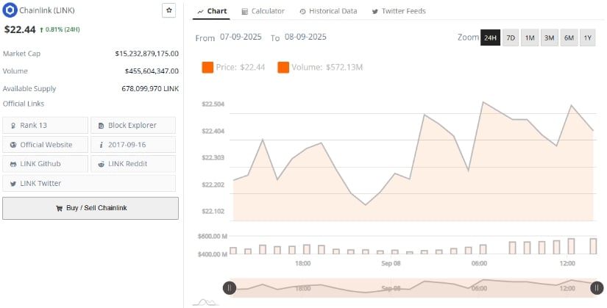
Task: Click the navigator range selection area
Action: click(413, 288)
